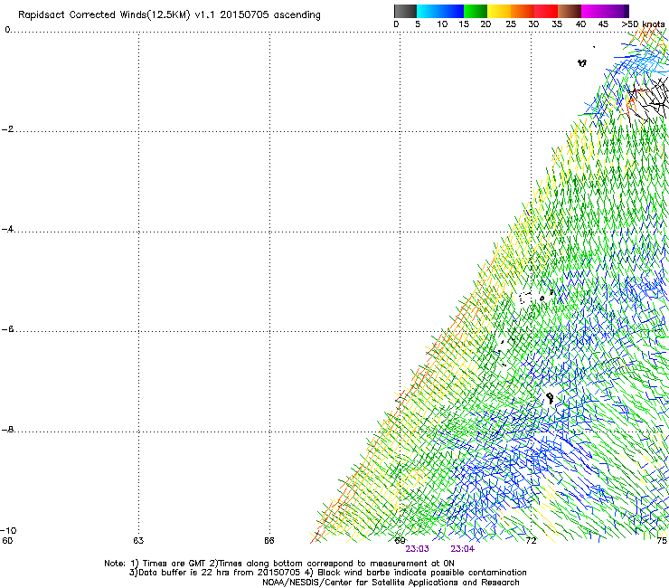
Task: Click the red 30-35 knots legend swatch
Action: click(x=546, y=11)
